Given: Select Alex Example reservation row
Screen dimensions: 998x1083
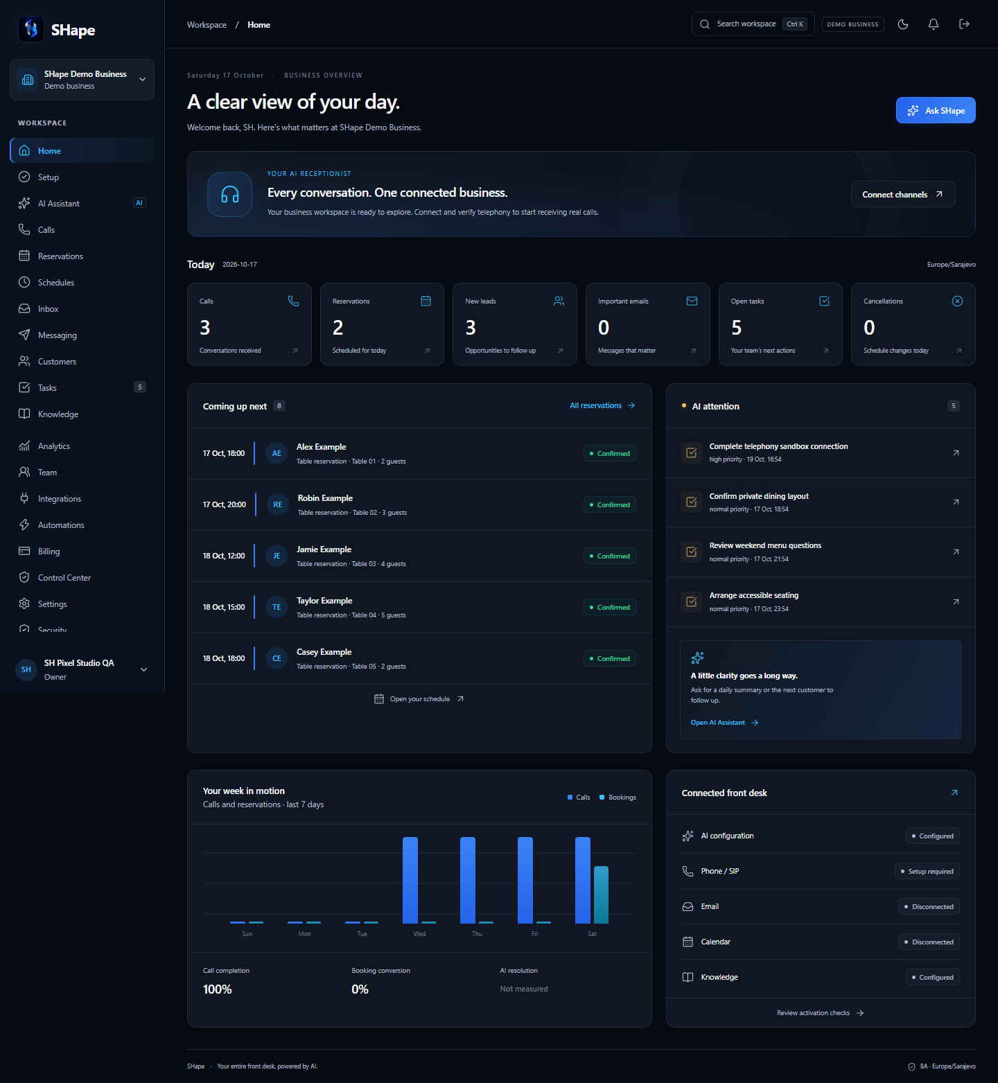Looking at the screenshot, I should tap(419, 454).
